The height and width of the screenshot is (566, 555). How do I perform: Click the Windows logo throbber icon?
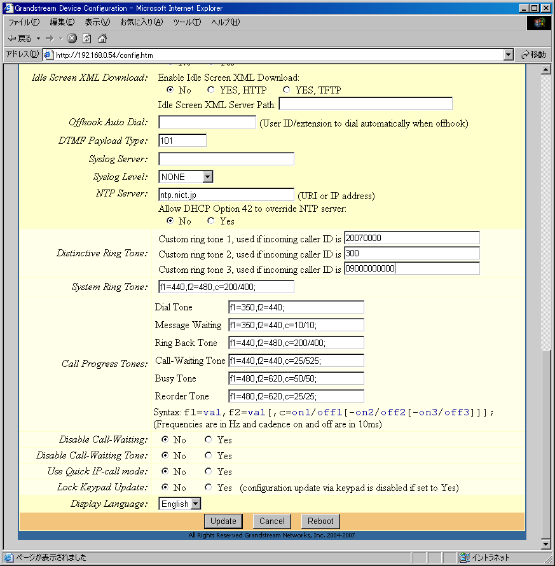(x=539, y=23)
